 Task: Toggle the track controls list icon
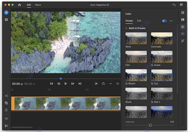click(x=6, y=126)
